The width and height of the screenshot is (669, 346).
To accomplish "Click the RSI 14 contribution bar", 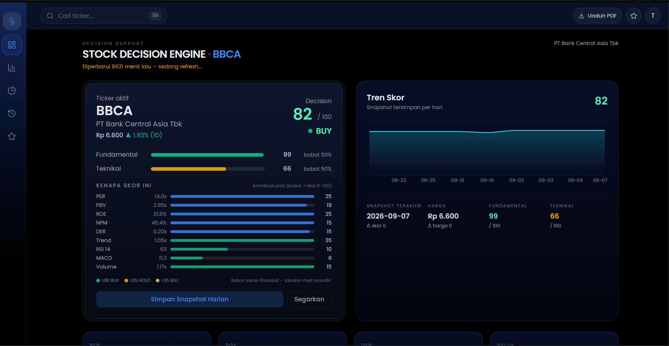I will 242,249.
